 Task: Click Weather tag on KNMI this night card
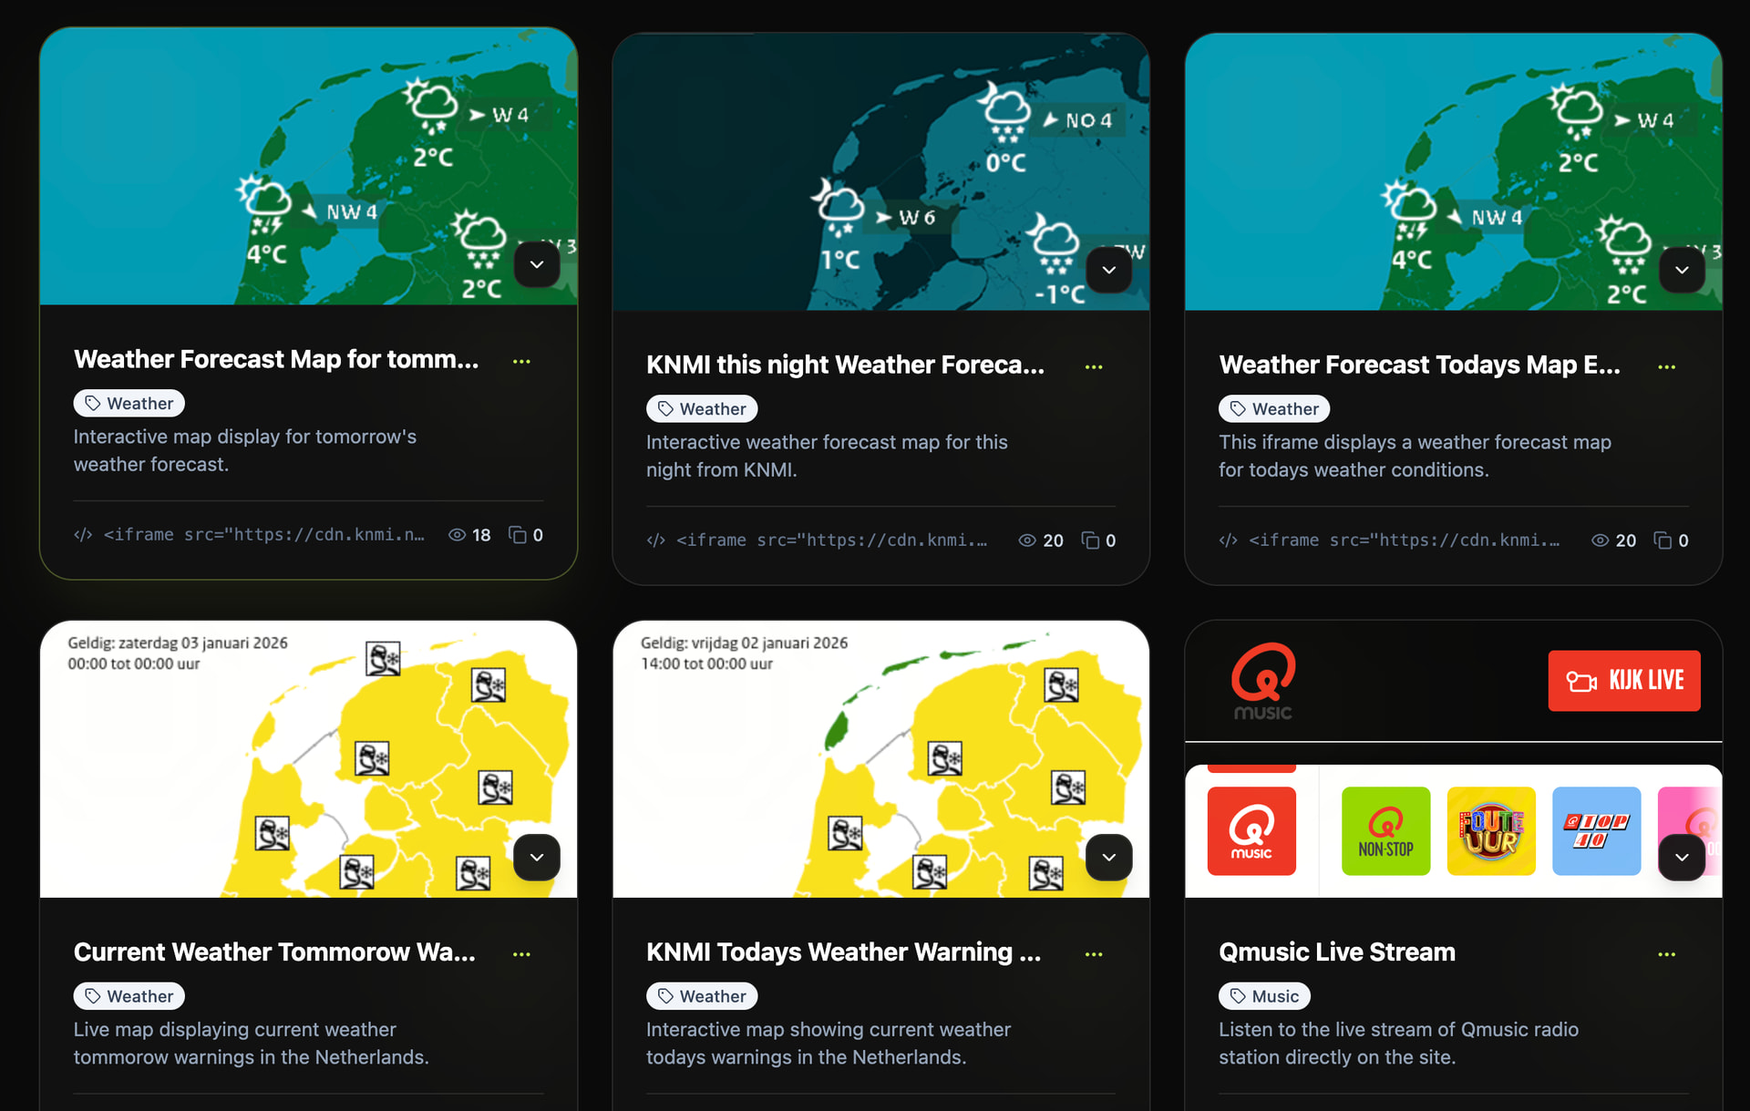[x=702, y=409]
